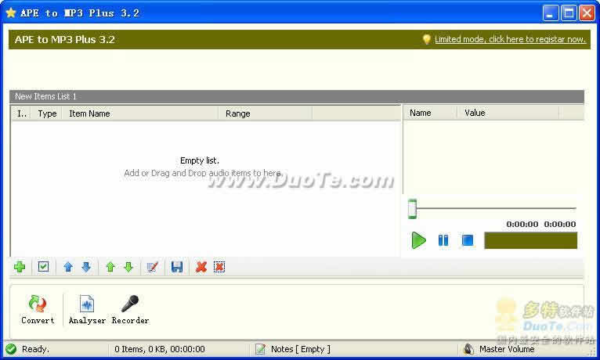The image size is (600, 360).
Task: Click the blue up arrow icon
Action: [x=68, y=267]
